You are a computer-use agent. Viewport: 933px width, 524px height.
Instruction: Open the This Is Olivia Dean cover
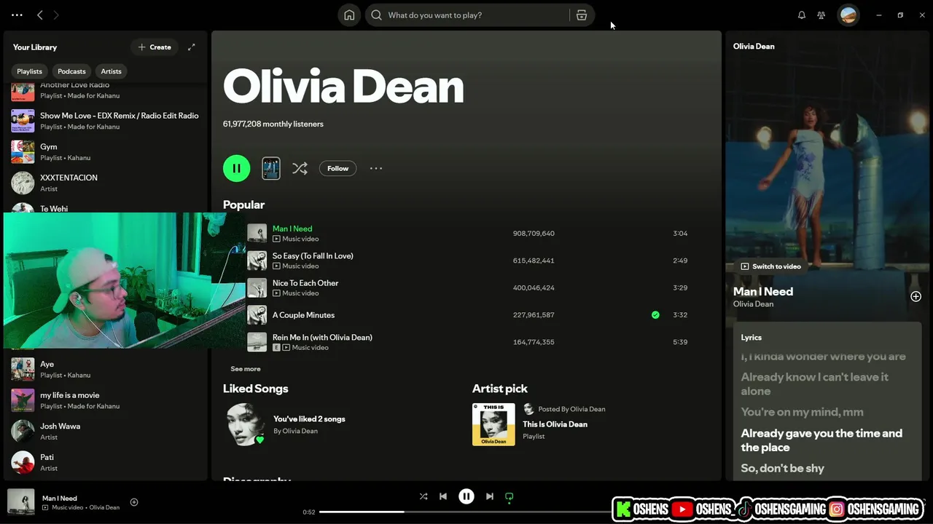493,424
